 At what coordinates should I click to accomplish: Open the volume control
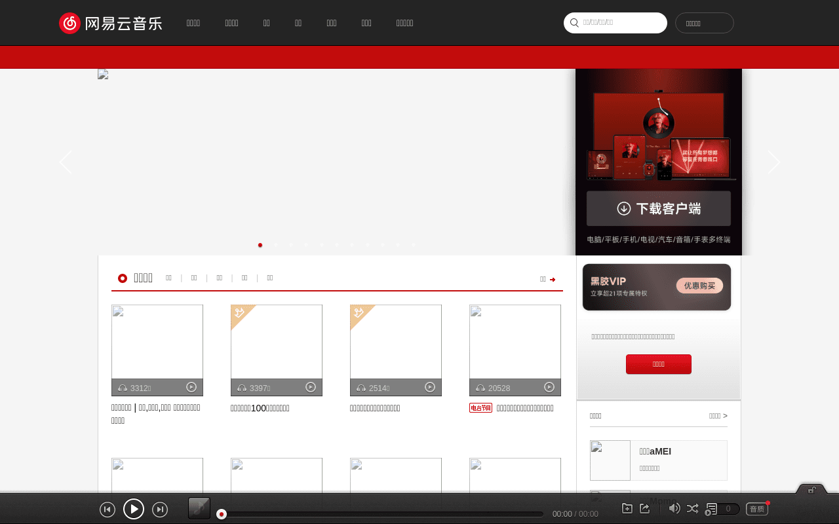click(x=674, y=508)
